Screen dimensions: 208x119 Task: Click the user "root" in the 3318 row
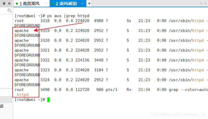click(19, 21)
